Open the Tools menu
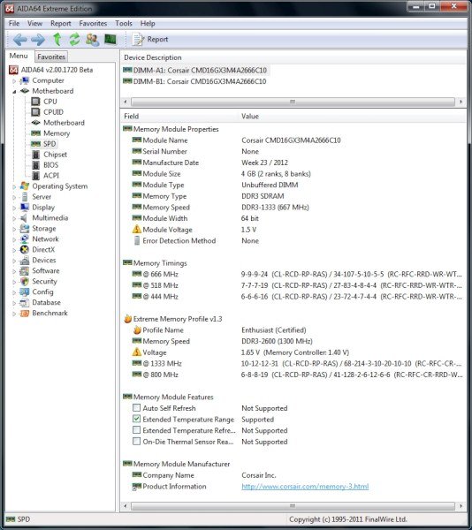Viewport: 472px width, 530px height. tap(124, 23)
